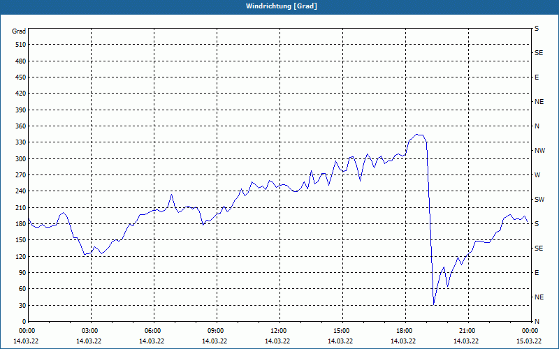The image size is (559, 349).
Task: Click the 14.03.22 date under 18:00
Action: tap(403, 341)
